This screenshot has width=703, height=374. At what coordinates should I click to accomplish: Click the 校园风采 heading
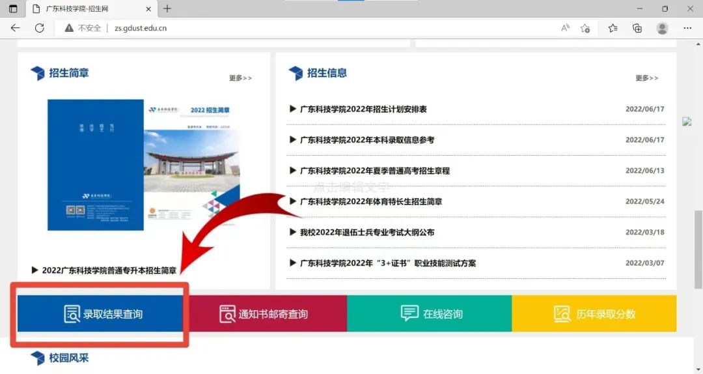click(x=68, y=358)
